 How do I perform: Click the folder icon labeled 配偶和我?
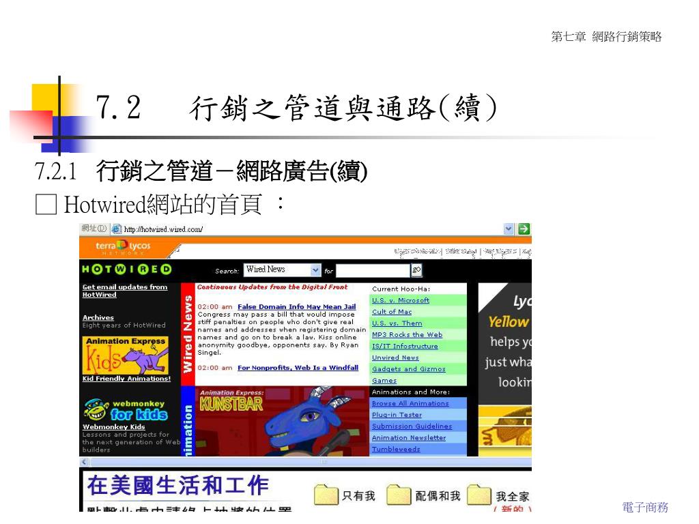(399, 495)
